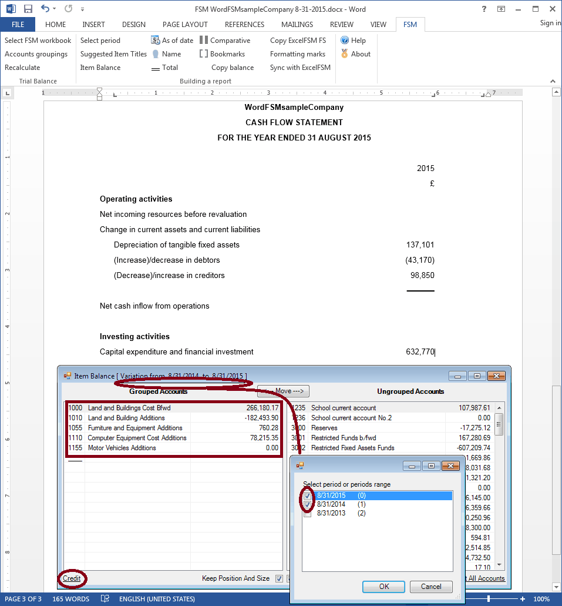Click the Bookmarks brackets icon
The image size is (562, 606).
[204, 53]
